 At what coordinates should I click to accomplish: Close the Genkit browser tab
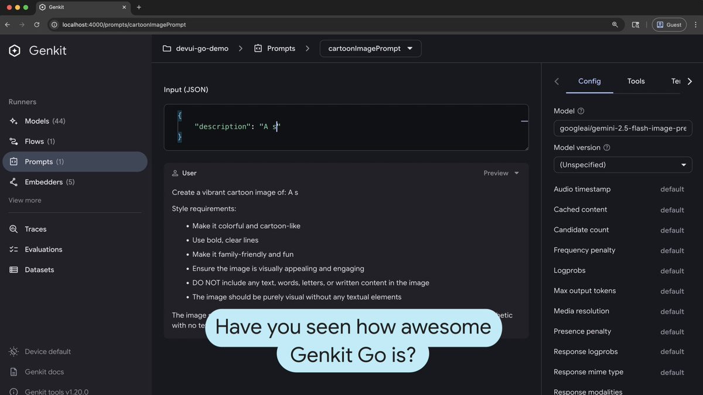click(124, 8)
